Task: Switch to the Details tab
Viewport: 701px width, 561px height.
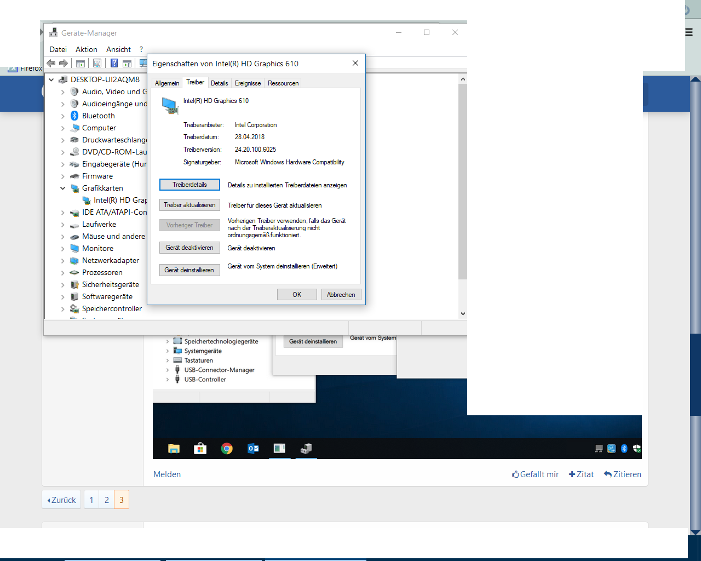Action: pos(220,83)
